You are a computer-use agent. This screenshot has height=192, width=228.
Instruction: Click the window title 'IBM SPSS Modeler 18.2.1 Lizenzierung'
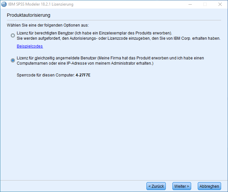tap(41, 4)
